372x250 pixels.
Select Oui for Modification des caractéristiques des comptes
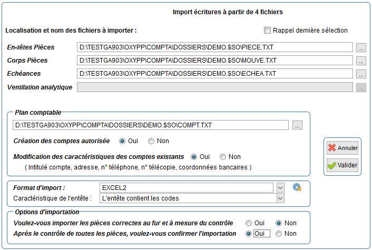[193, 157]
